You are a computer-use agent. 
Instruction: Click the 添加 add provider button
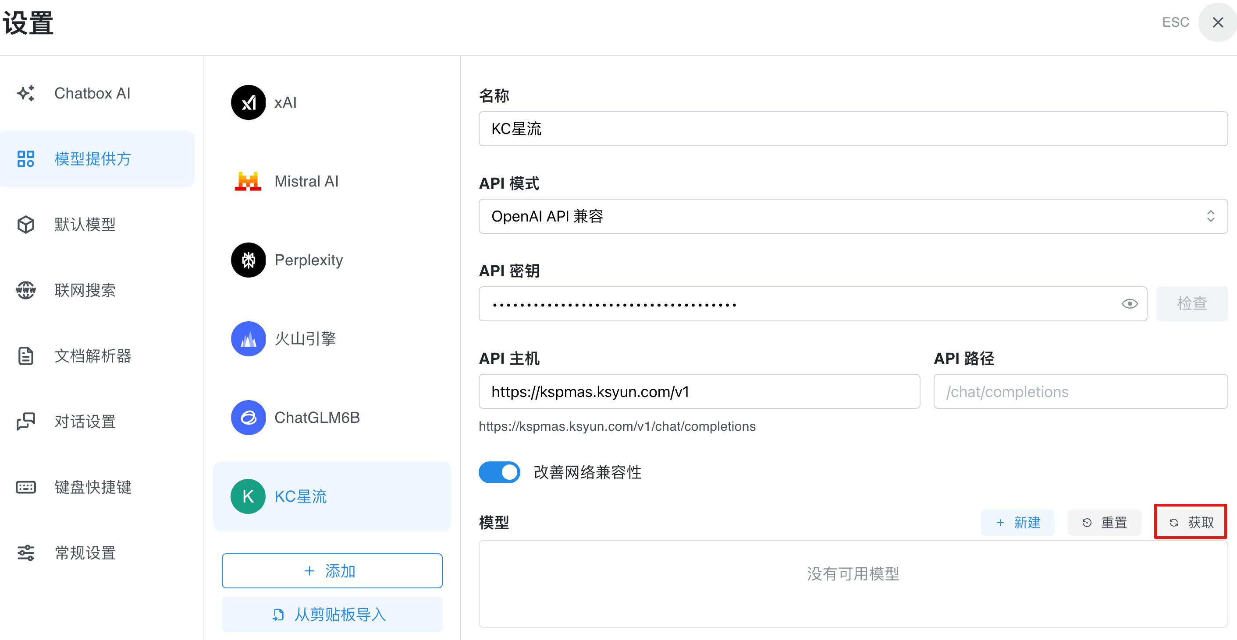click(332, 570)
